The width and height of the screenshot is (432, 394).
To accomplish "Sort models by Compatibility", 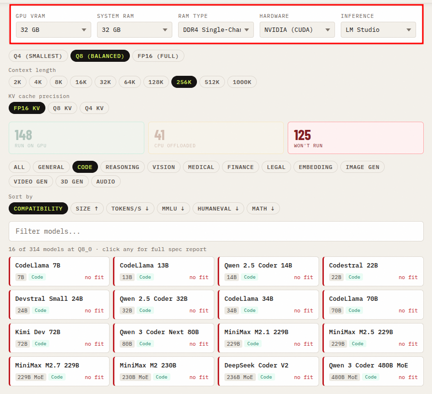I will (x=38, y=209).
